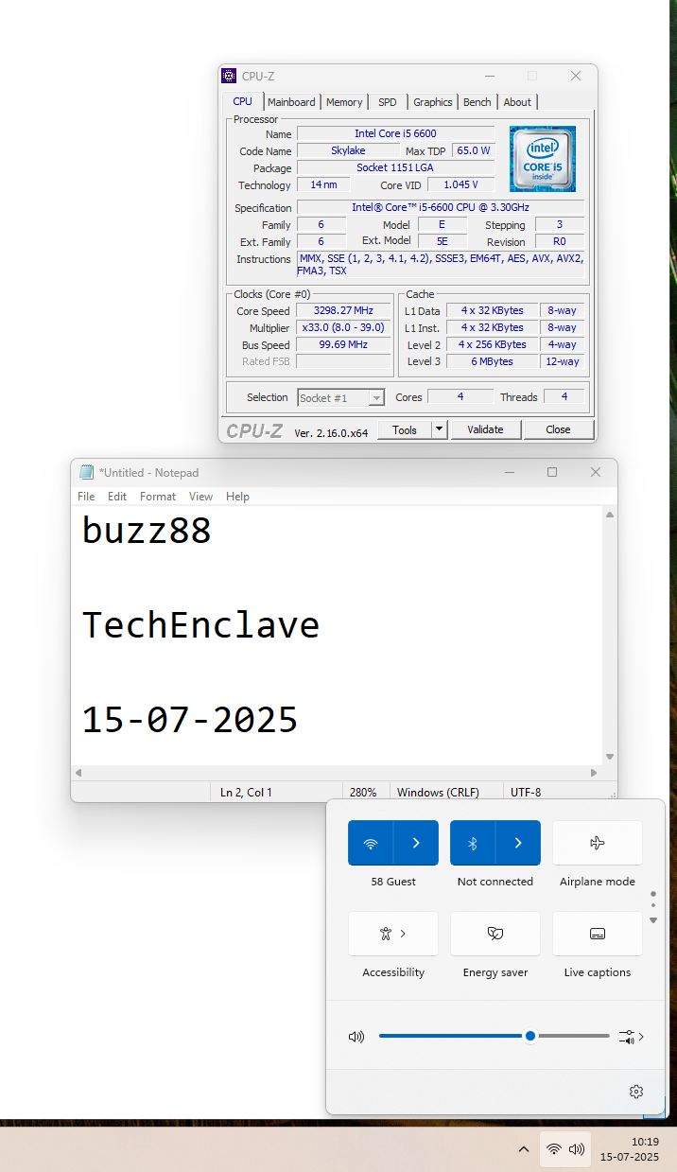This screenshot has height=1172, width=677.
Task: Click the Core VID value '1.045 V'
Action: point(460,184)
